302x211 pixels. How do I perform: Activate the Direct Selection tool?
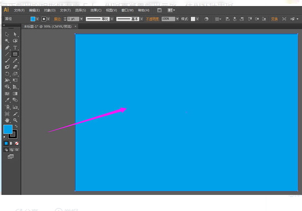coord(15,34)
